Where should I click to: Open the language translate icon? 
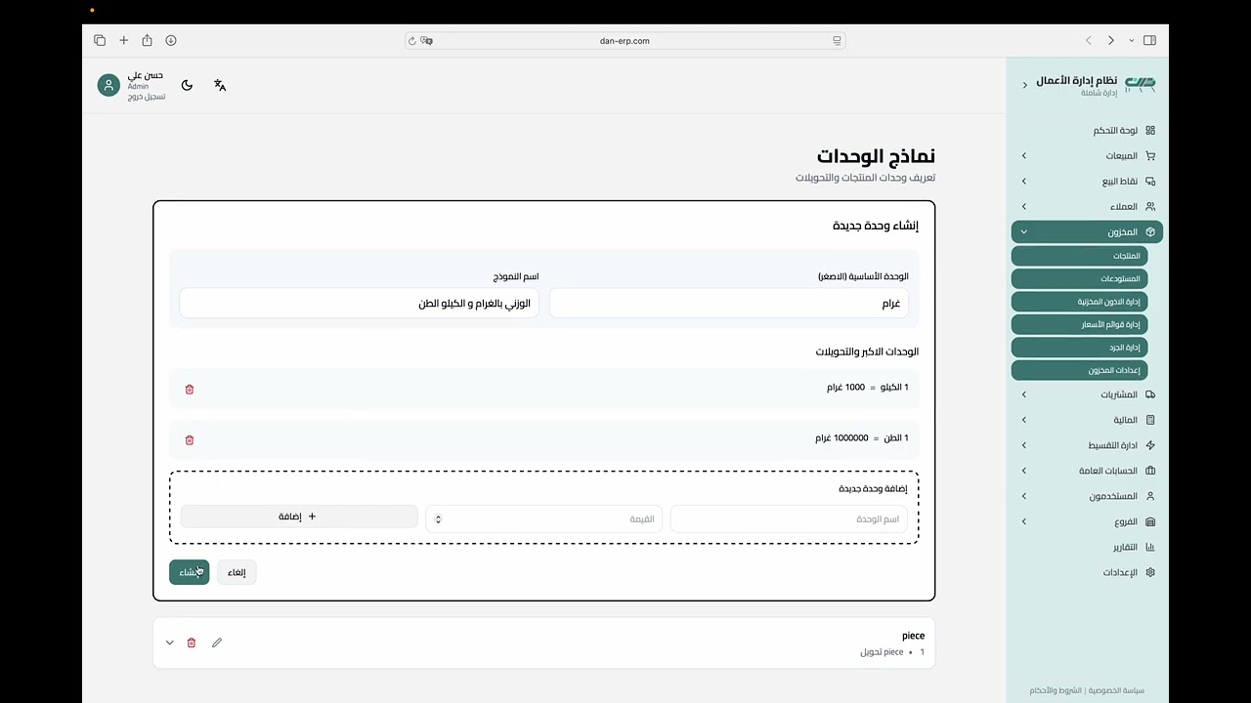220,85
